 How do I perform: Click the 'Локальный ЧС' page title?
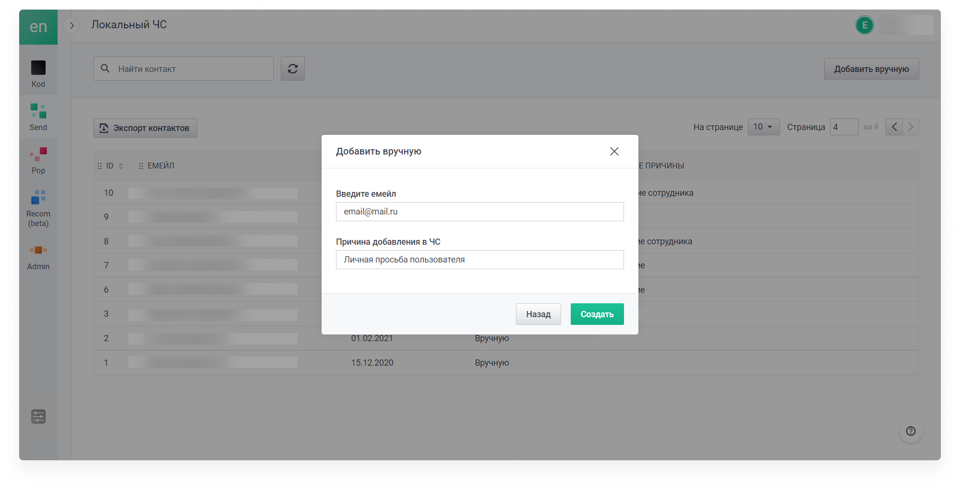tap(129, 24)
